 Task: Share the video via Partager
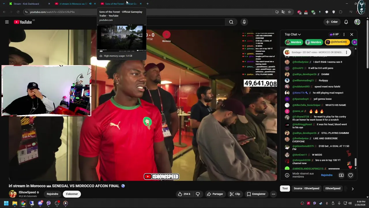[x=215, y=194]
